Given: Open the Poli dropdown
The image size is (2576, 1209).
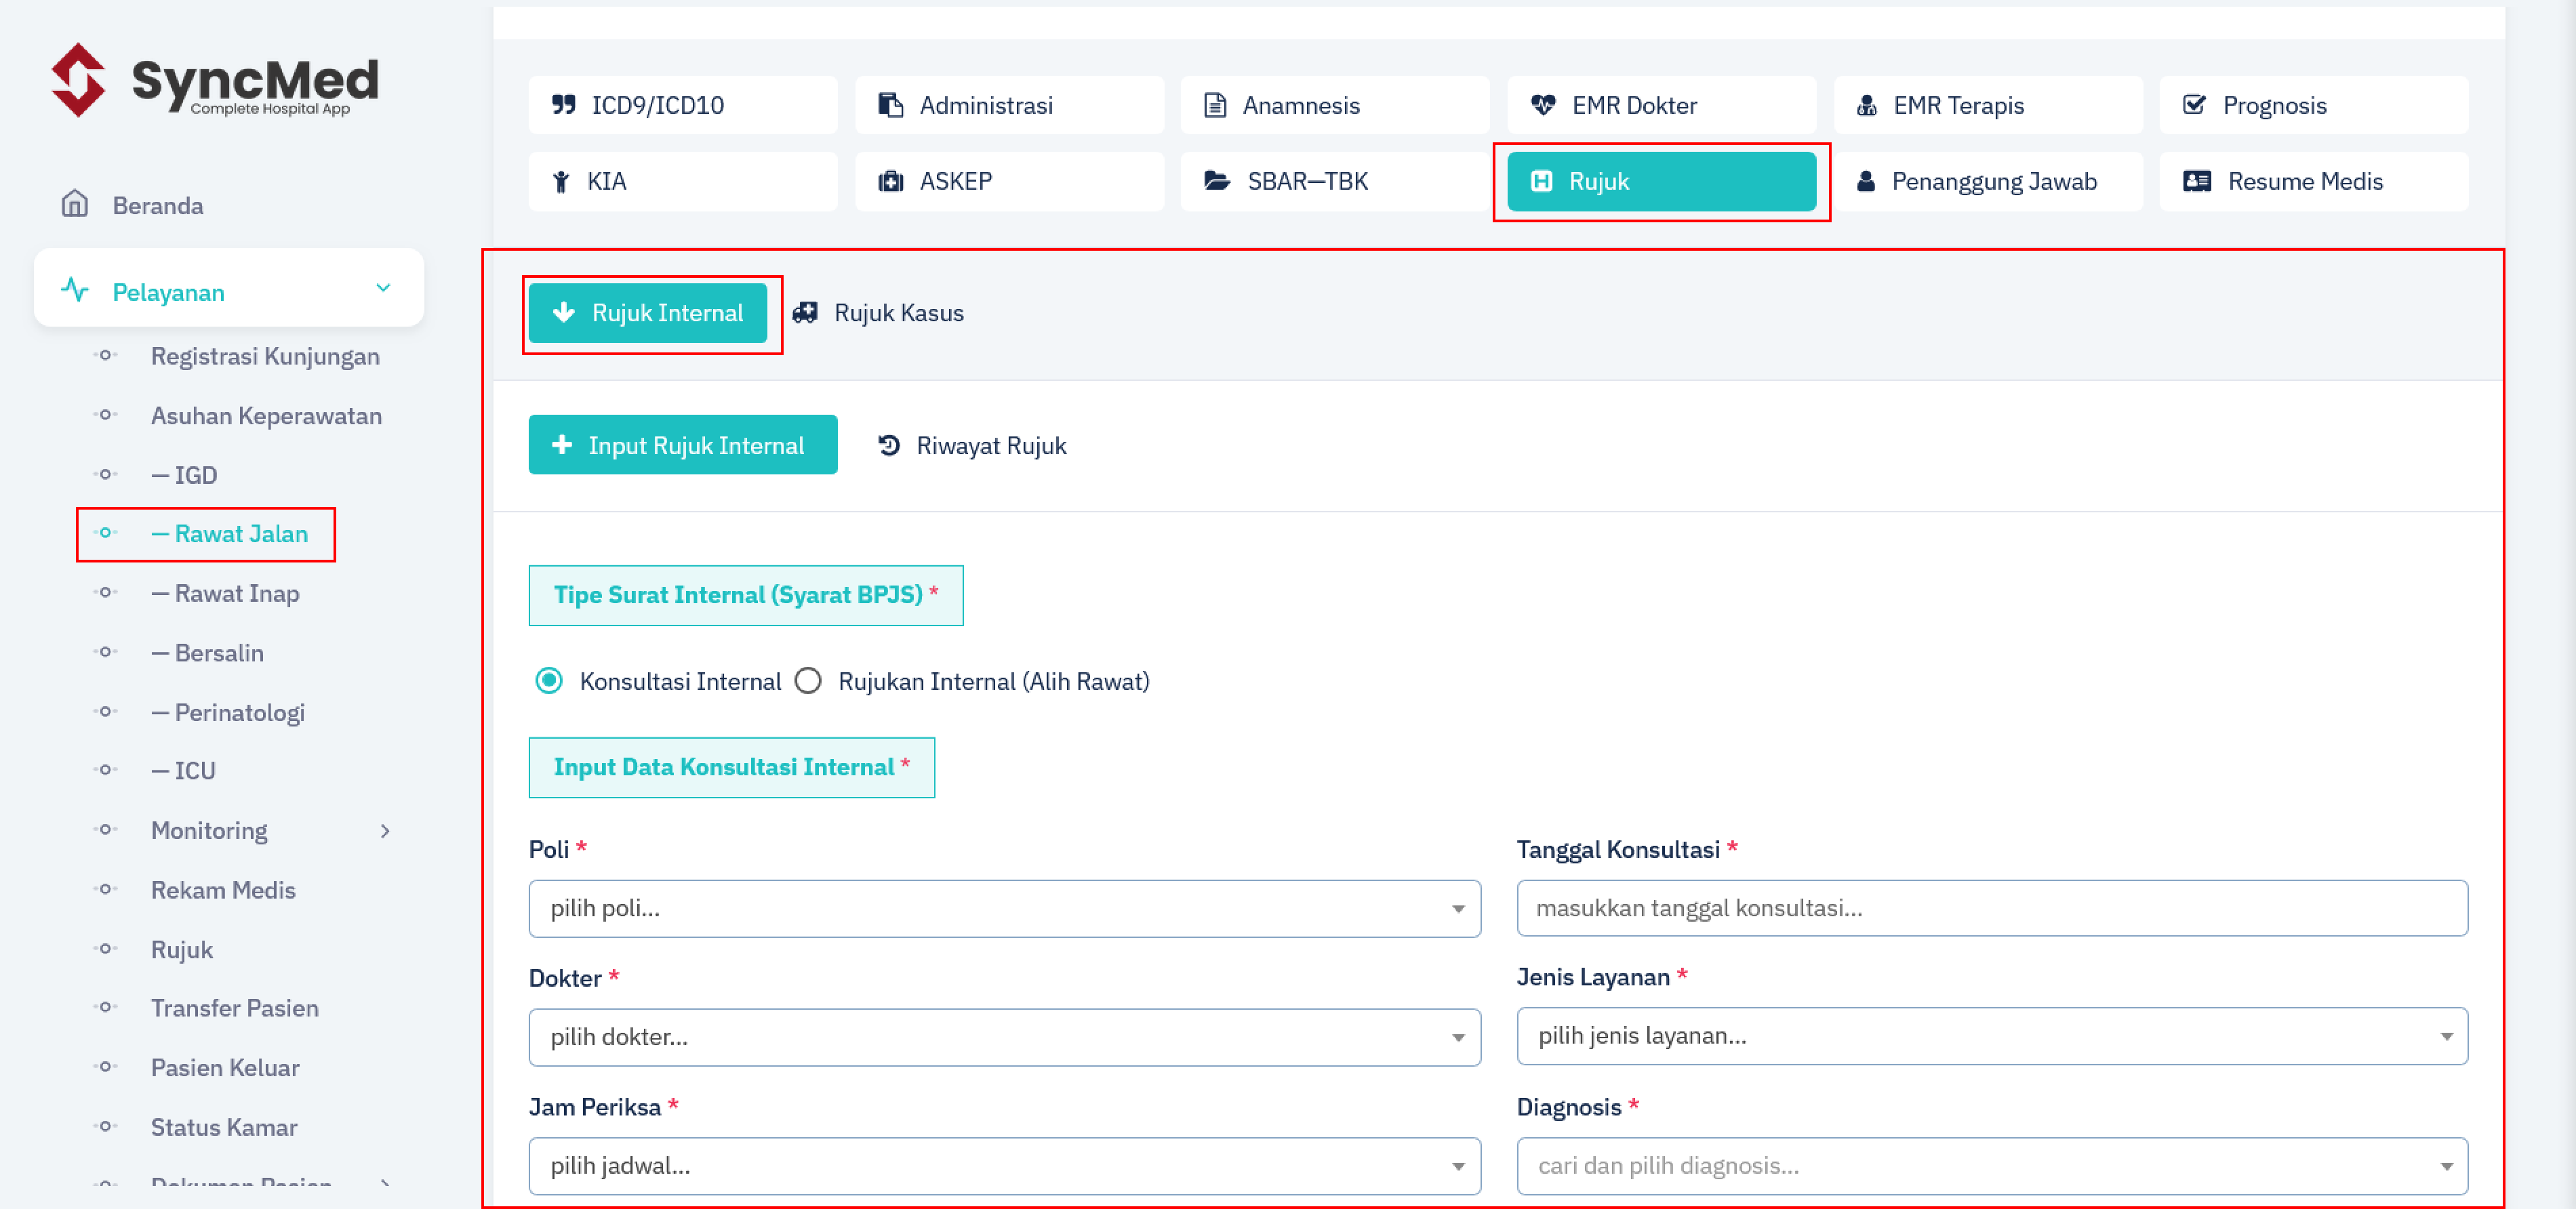Looking at the screenshot, I should [x=1004, y=908].
